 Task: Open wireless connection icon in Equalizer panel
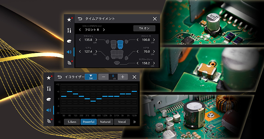[x=49, y=121]
